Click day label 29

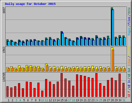click(116, 100)
